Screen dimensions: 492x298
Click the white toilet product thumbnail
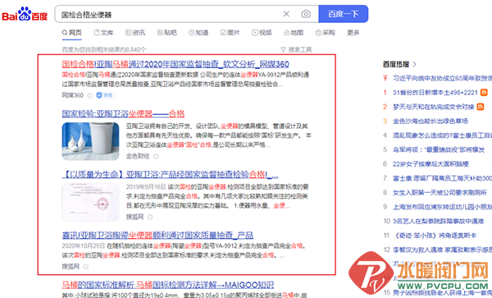(x=90, y=141)
